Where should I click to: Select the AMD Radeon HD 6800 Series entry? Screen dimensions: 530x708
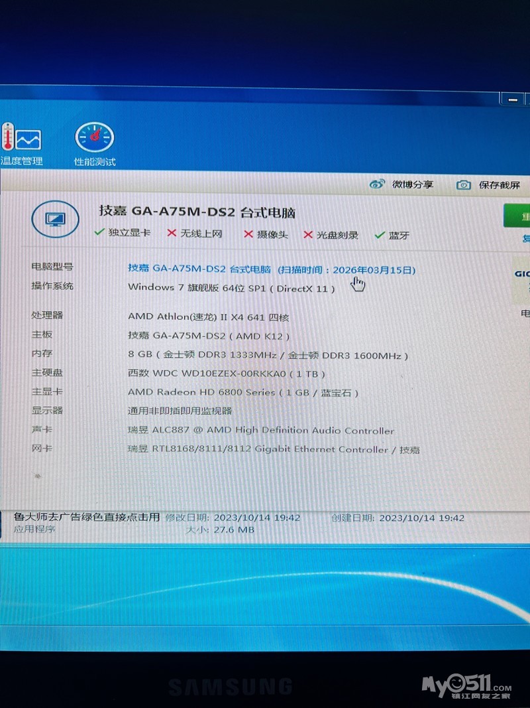242,392
